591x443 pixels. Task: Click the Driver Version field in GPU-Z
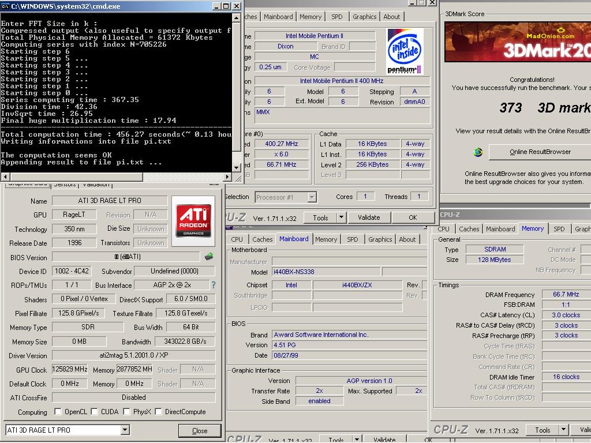click(134, 355)
